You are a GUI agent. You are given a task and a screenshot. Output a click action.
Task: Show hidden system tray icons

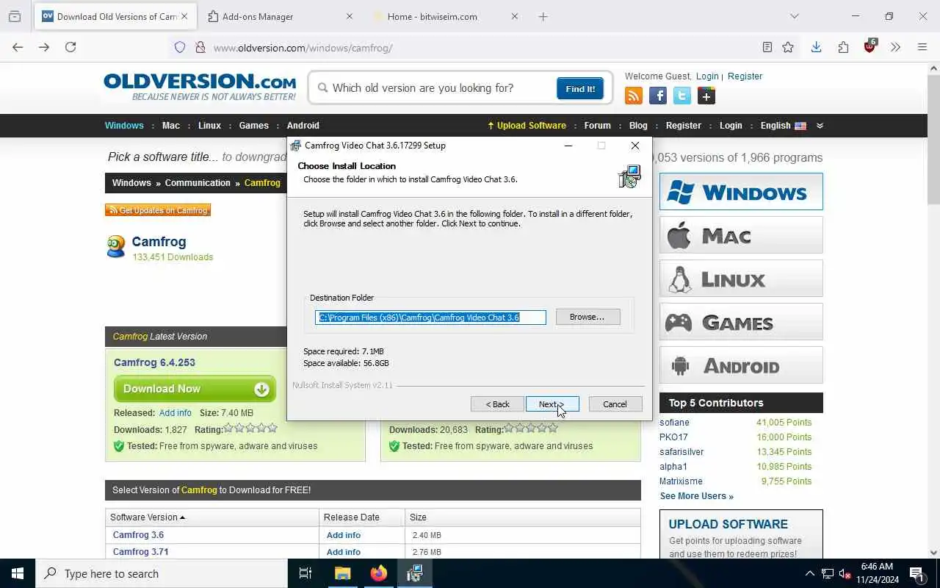[810, 573]
